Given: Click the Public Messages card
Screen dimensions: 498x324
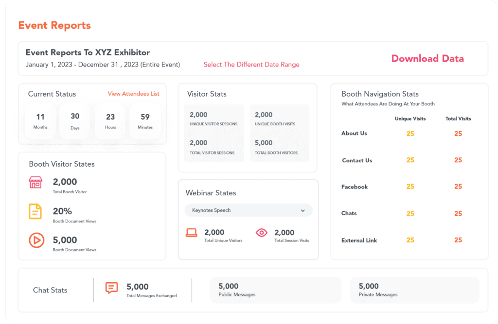Looking at the screenshot, I should (x=275, y=289).
